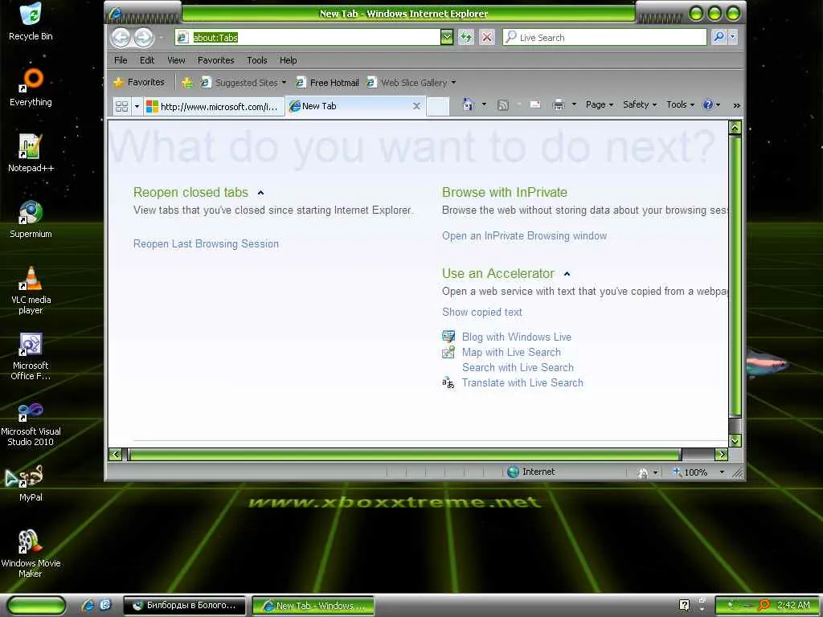Click the Live Search input box

coord(604,37)
